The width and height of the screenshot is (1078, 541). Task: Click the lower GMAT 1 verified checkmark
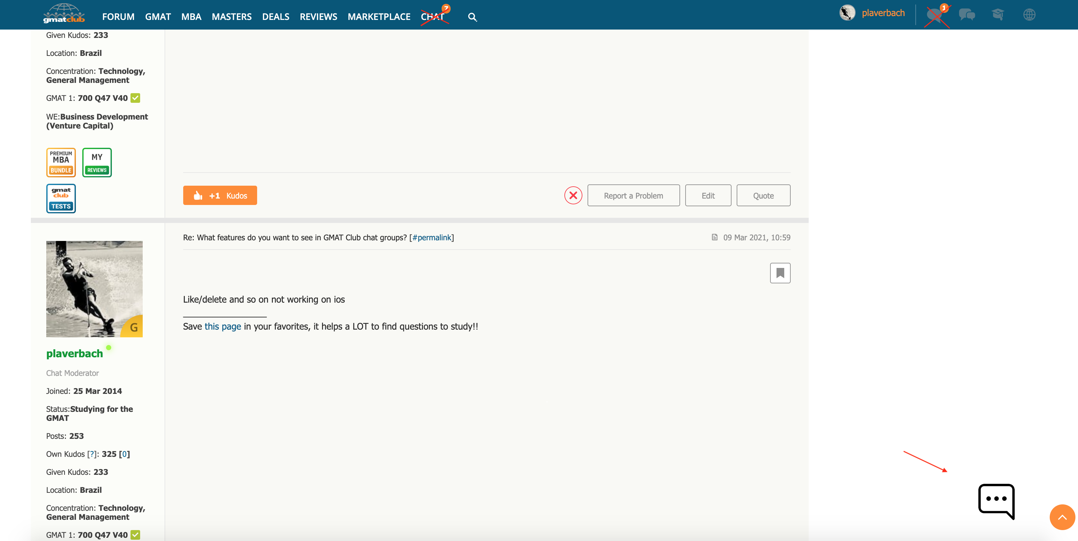[x=135, y=535]
